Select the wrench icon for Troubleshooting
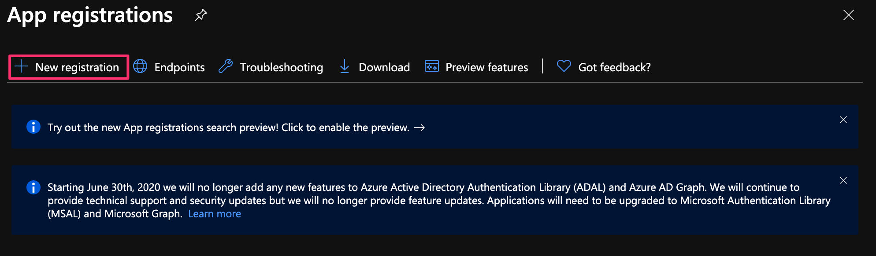Image resolution: width=876 pixels, height=256 pixels. (x=226, y=66)
